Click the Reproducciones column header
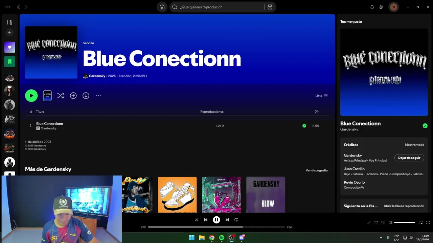The width and height of the screenshot is (433, 243). click(212, 111)
